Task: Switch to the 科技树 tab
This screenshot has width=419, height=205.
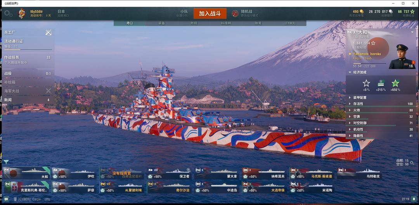Action: (x=226, y=23)
